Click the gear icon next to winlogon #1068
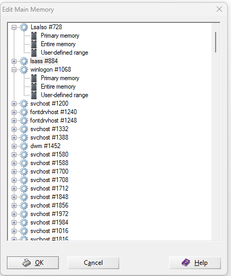This screenshot has height=276, width=231. point(24,70)
